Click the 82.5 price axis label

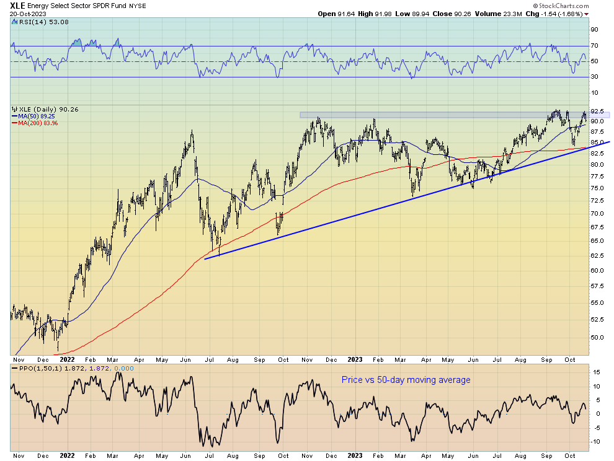597,154
